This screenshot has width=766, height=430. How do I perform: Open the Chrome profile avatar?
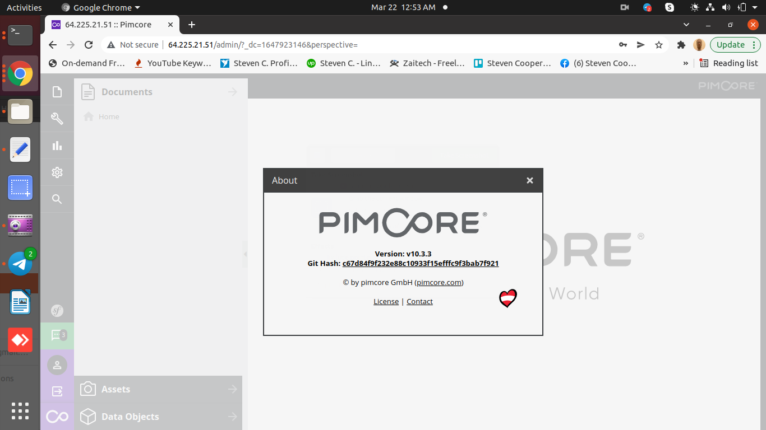pos(699,45)
